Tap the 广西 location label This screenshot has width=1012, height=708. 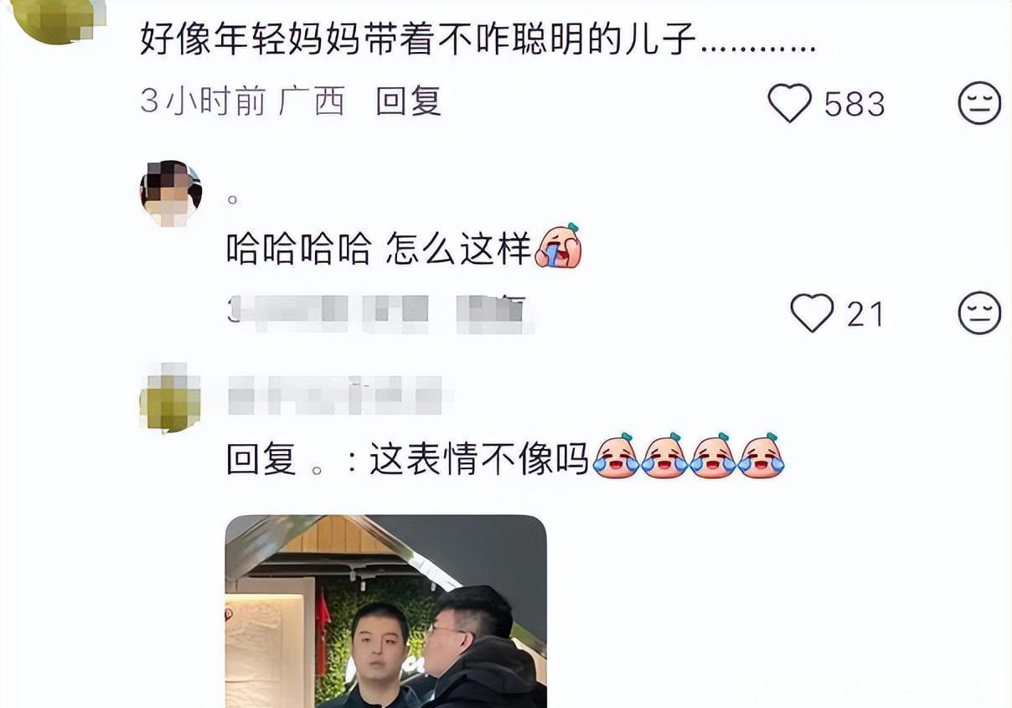tap(312, 102)
